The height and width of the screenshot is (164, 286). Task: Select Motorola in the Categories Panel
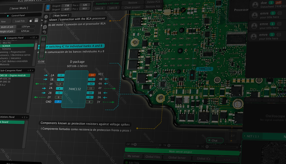(x=5, y=64)
